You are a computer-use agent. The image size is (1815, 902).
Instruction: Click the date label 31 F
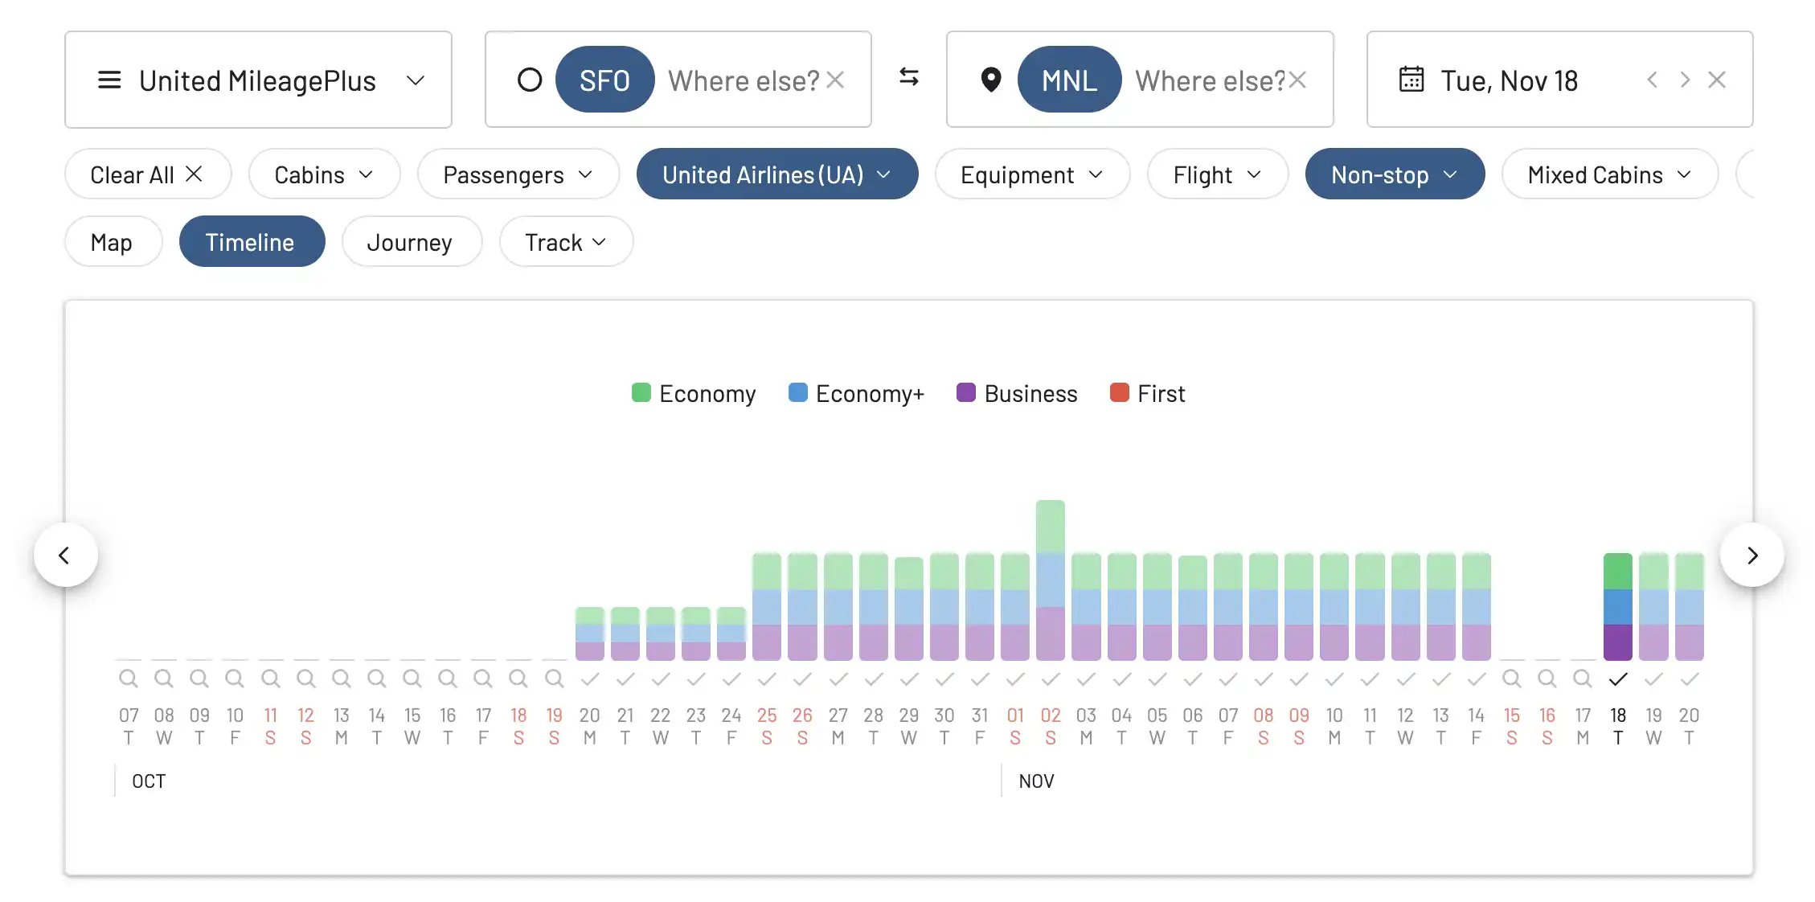click(x=980, y=726)
